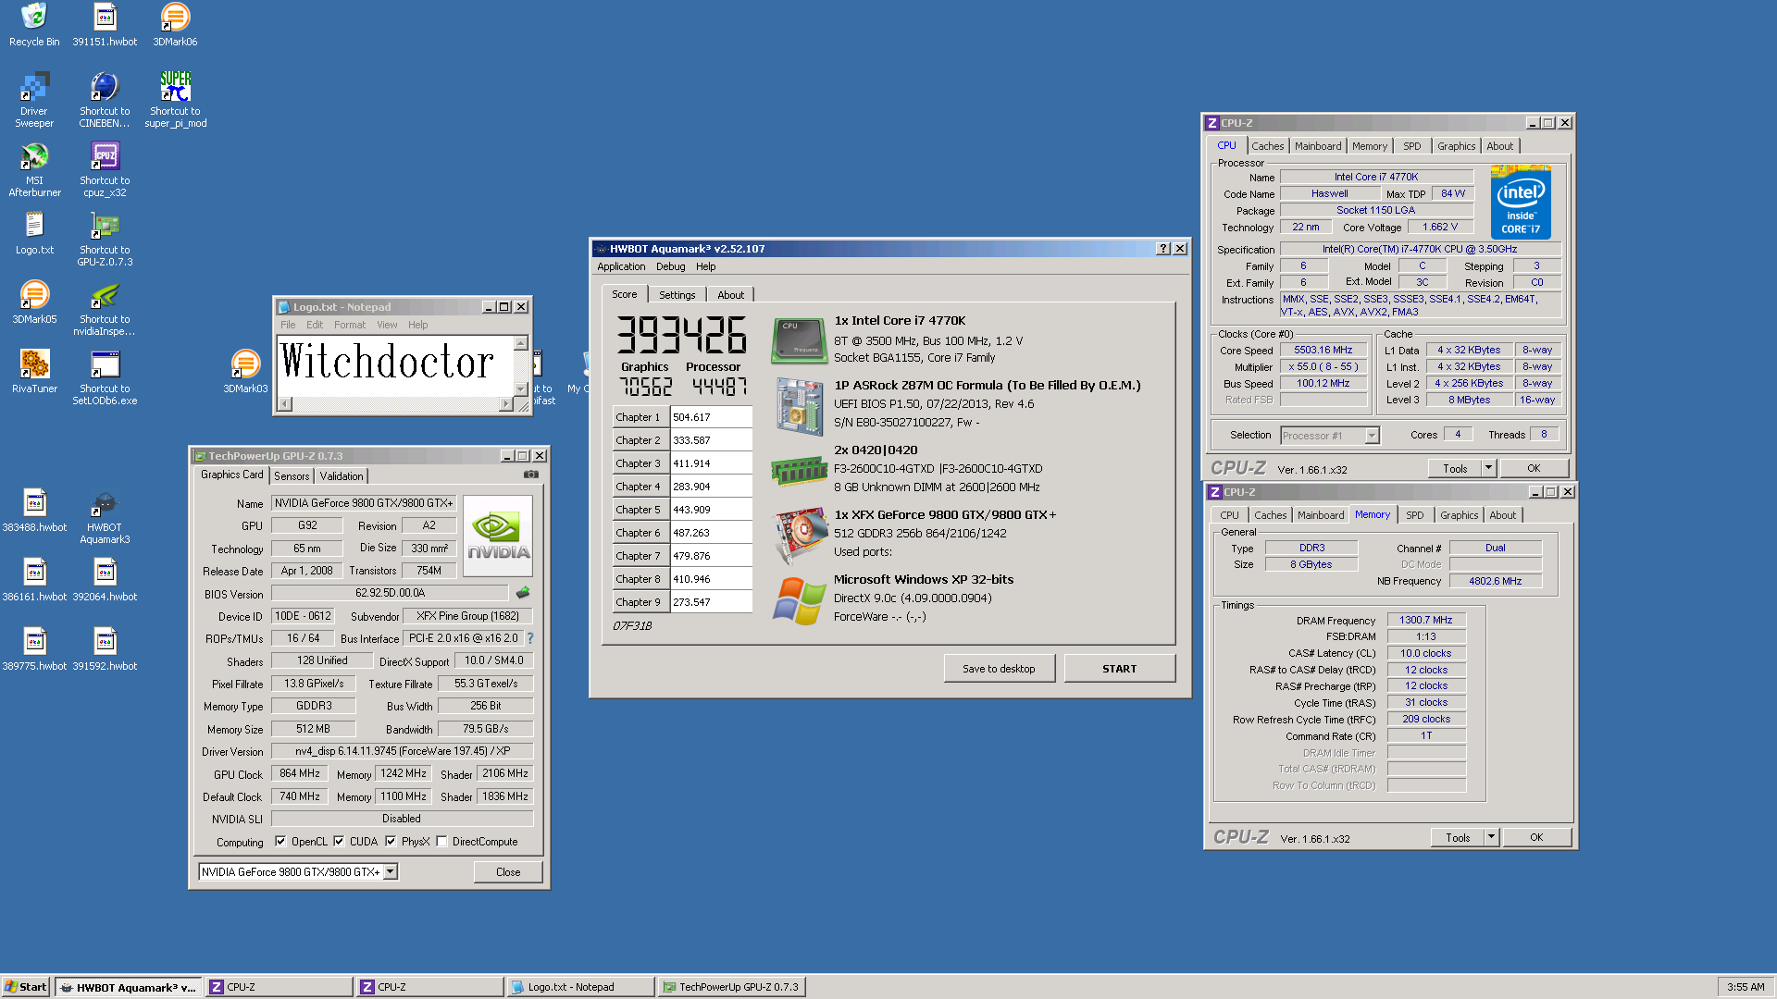Open the Recycle Bin desktop icon
The width and height of the screenshot is (1777, 999).
click(34, 25)
